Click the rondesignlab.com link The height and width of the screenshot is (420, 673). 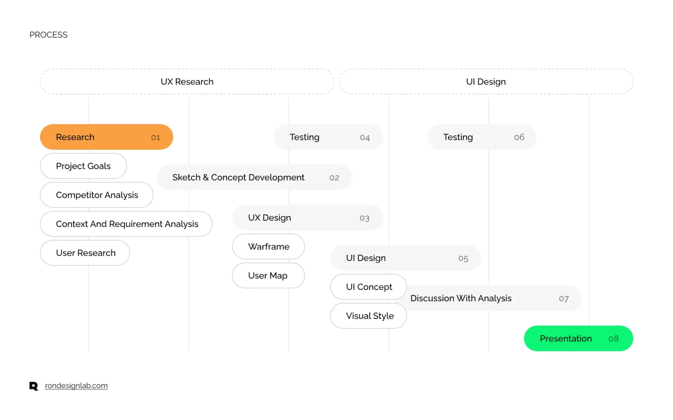(x=76, y=386)
